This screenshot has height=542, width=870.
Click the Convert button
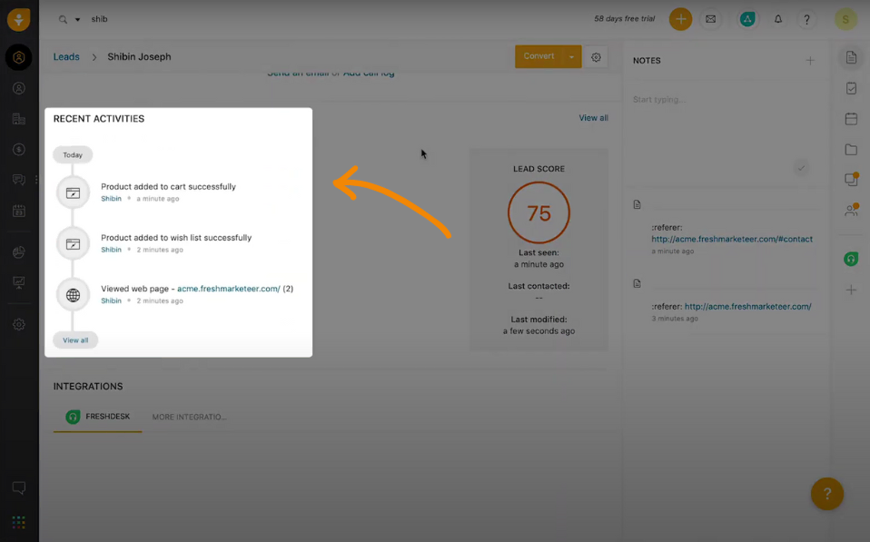click(x=539, y=56)
